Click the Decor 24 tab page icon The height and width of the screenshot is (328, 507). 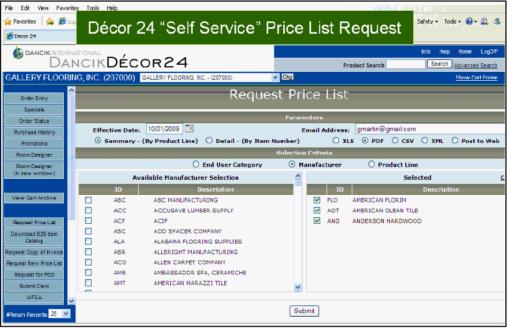point(9,36)
